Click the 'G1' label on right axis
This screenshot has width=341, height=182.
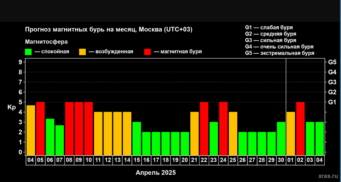click(x=332, y=102)
